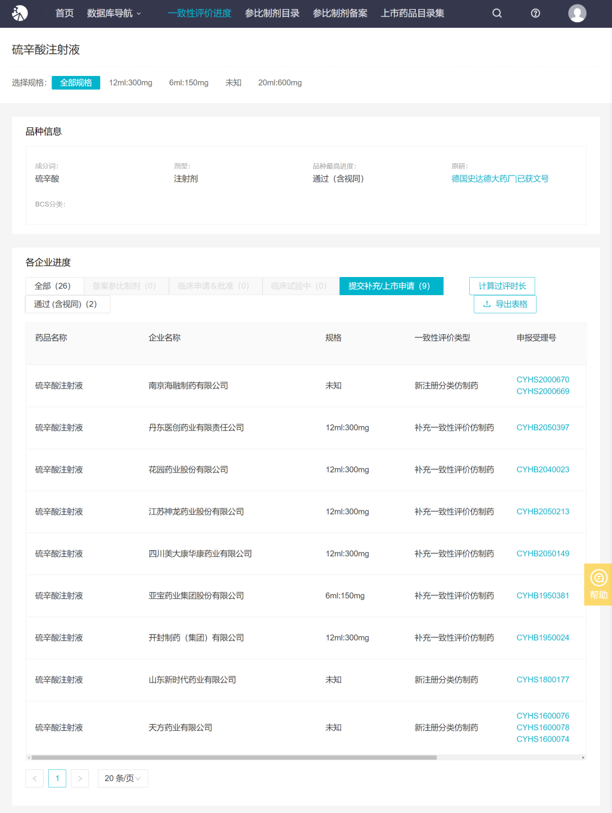Open the 20 条/页 page size dropdown
The height and width of the screenshot is (813, 612).
[123, 778]
